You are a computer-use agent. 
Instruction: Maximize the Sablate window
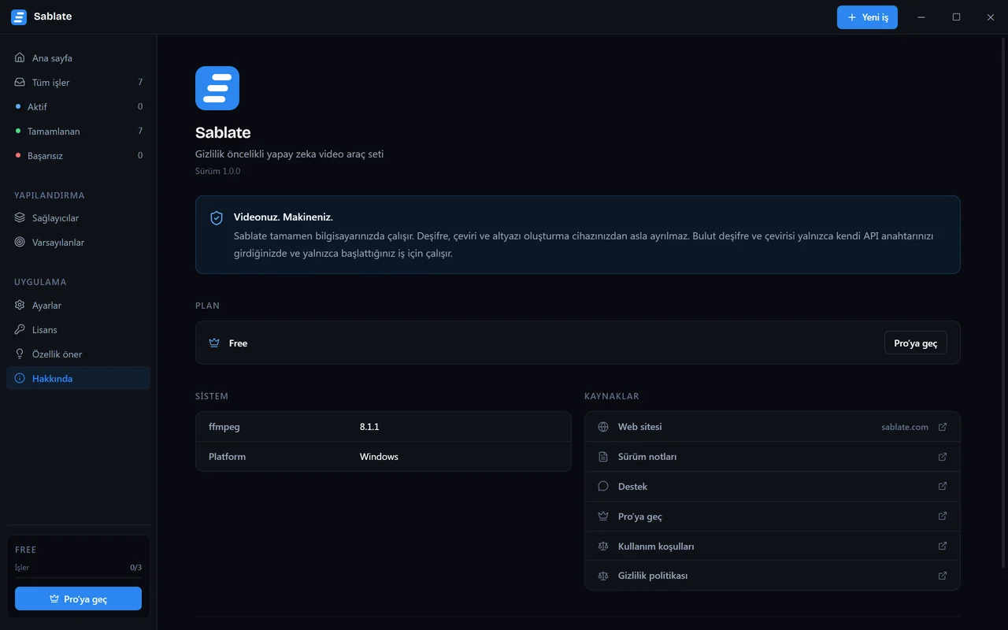tap(956, 17)
